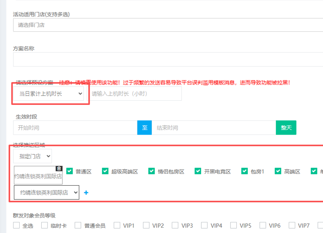The width and height of the screenshot is (323, 233).
Task: Tick the VIP3 checkbox
Action: 175,225
